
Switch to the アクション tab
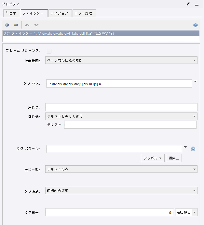[x=60, y=13]
